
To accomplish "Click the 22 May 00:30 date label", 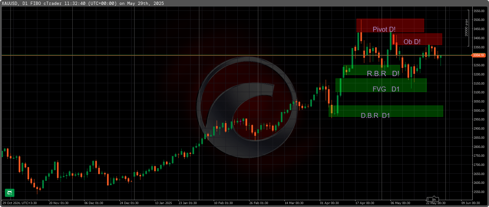I will [x=435, y=203].
